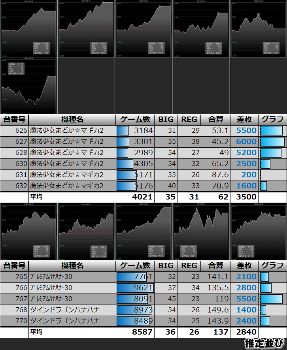
Task: Click 魔法少女まどか☆マギカ2 in row 626
Action: tap(67, 131)
